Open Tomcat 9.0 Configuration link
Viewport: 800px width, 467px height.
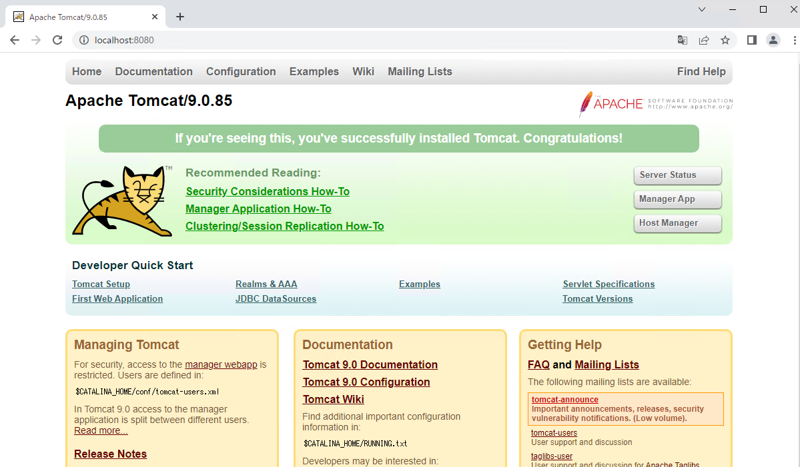[366, 382]
